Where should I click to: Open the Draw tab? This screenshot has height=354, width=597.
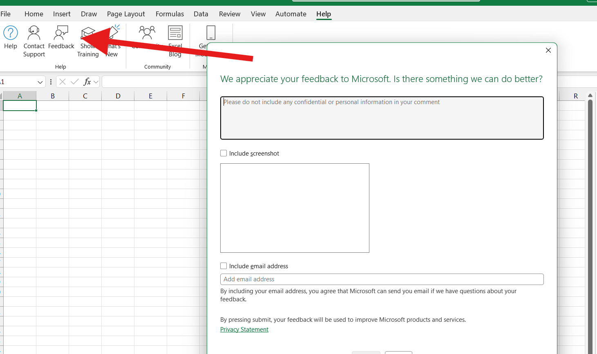click(89, 14)
